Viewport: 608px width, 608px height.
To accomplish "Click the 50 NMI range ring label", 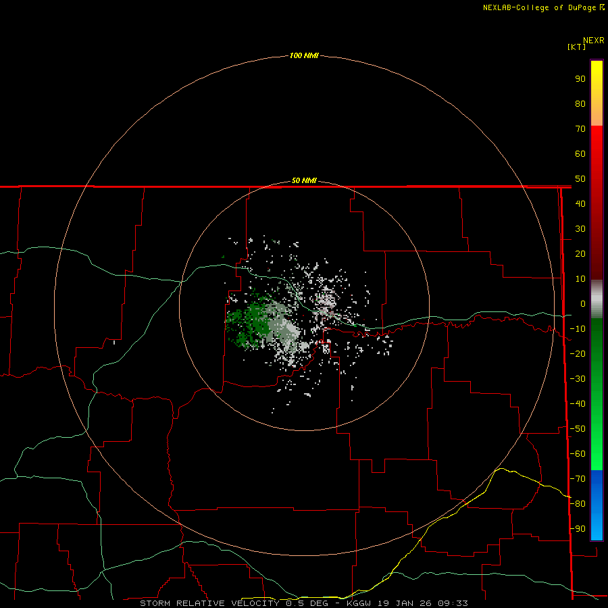I will (304, 180).
